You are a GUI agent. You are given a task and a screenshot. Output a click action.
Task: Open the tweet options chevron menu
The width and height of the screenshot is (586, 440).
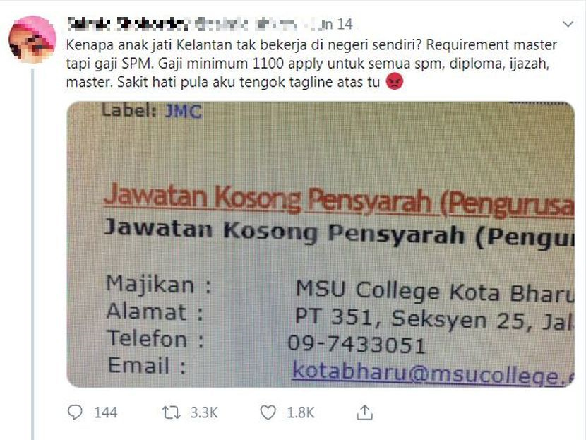point(568,25)
